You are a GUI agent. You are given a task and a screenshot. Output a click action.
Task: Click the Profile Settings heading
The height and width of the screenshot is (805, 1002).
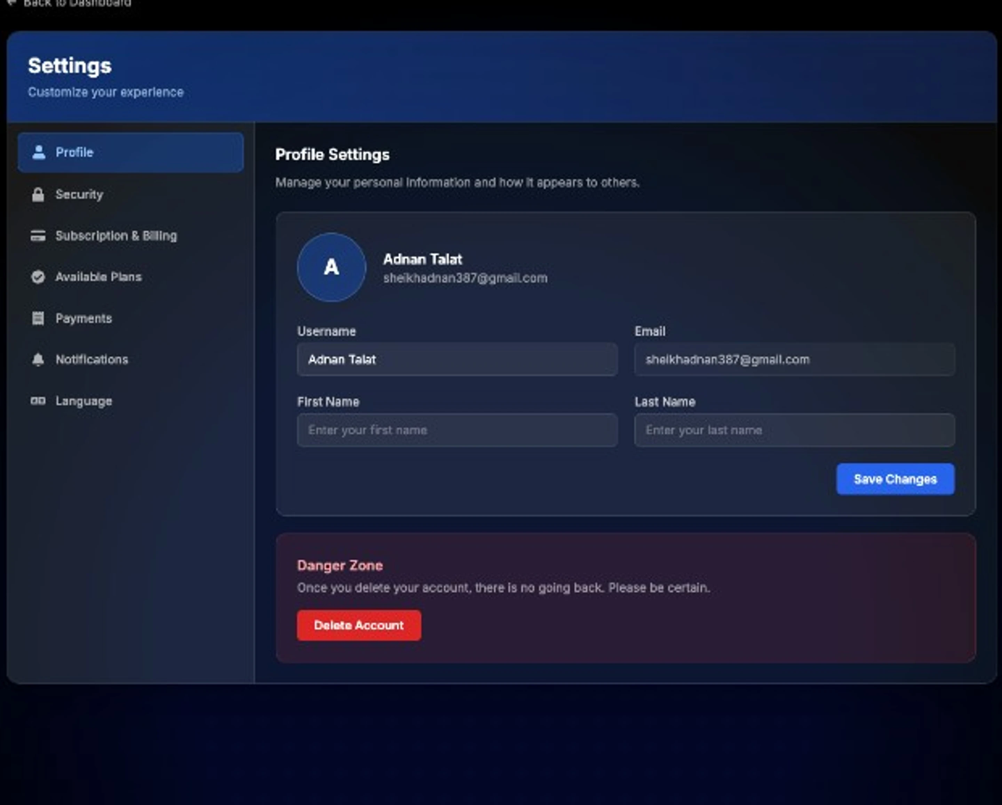[x=332, y=155]
